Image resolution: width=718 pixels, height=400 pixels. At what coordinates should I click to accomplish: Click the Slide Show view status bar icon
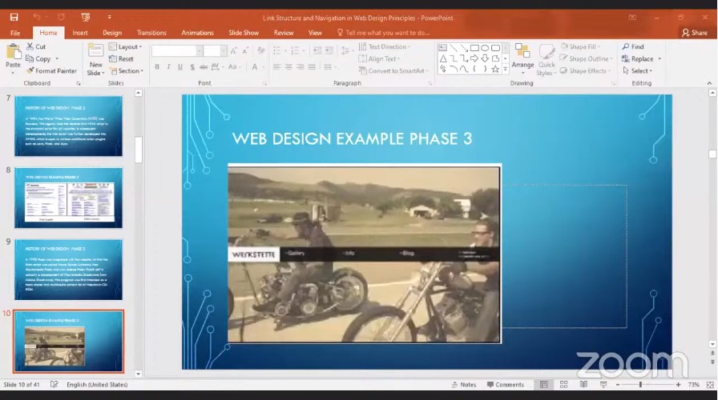coord(603,385)
